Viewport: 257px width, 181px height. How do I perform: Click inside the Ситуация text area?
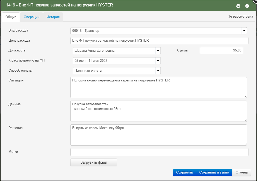(x=158, y=87)
